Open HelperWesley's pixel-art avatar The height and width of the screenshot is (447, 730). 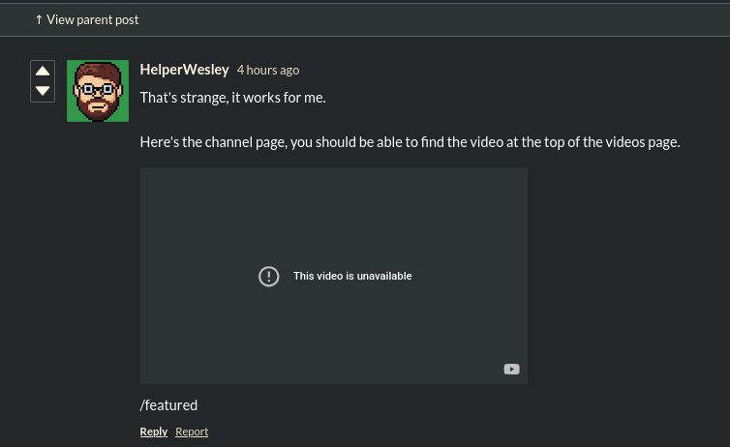[x=98, y=91]
